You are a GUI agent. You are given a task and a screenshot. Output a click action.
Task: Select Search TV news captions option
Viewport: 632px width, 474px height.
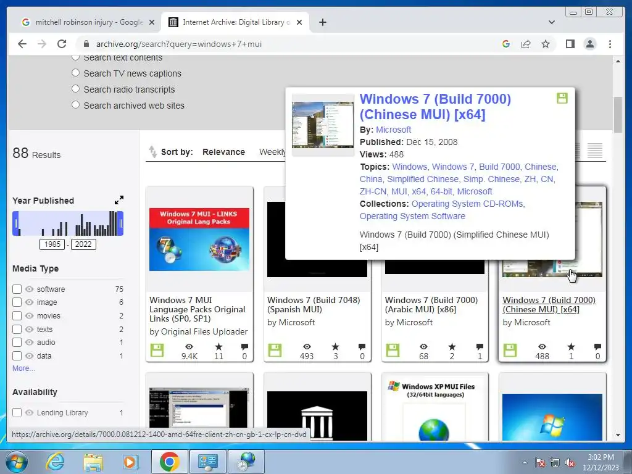pyautogui.click(x=75, y=73)
